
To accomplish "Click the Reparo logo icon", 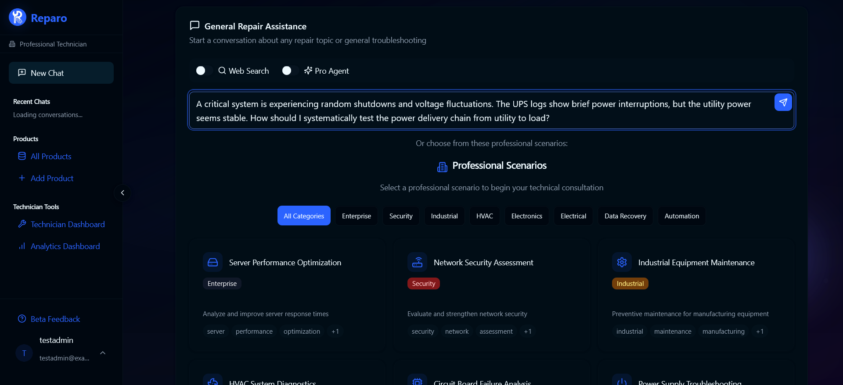I will click(x=18, y=18).
